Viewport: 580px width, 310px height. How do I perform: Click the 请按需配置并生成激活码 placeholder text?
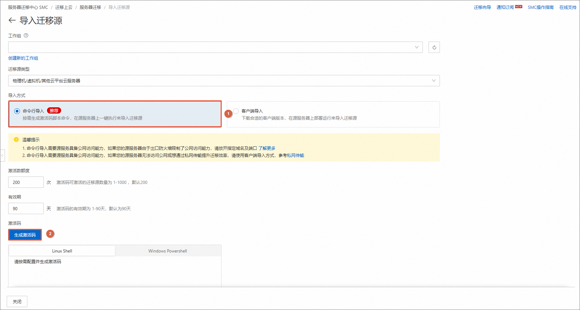point(38,262)
